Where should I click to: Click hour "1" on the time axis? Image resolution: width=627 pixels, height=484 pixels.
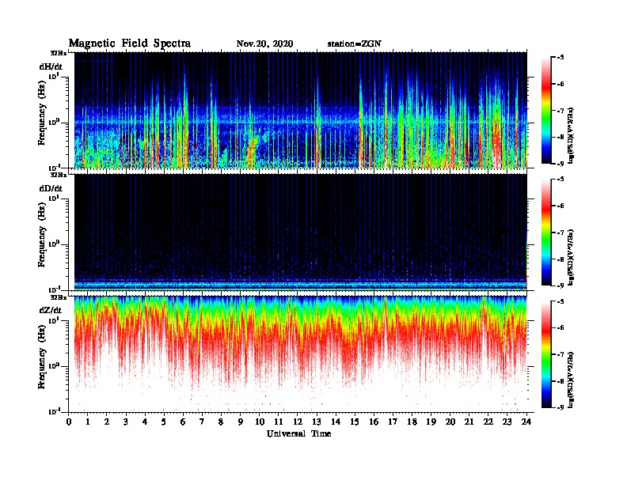88,422
